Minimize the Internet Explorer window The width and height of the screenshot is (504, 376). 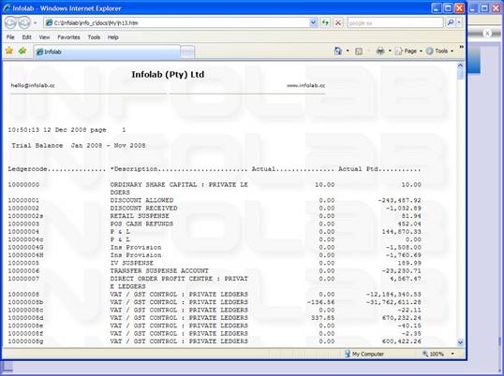coord(436,8)
